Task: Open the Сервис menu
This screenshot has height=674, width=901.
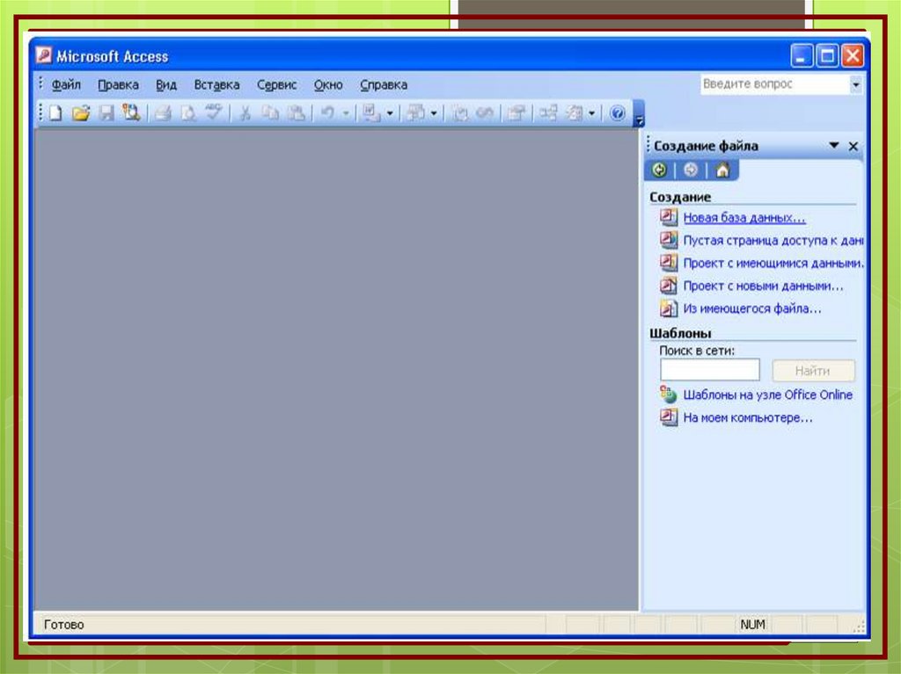Action: pyautogui.click(x=276, y=85)
